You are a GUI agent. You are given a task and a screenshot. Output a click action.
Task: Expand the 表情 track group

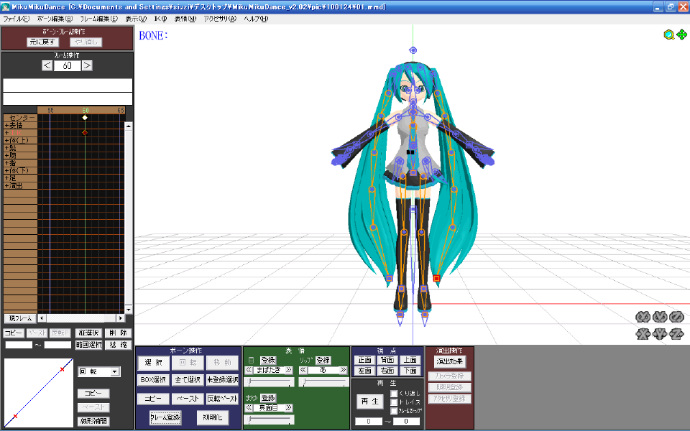6,125
